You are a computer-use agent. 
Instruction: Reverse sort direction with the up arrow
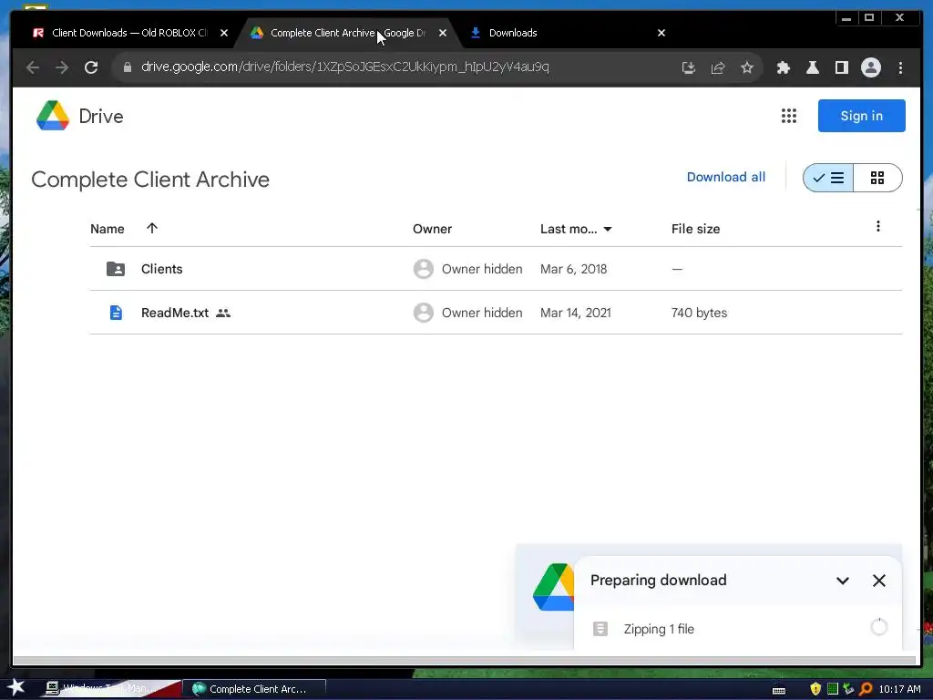coord(152,228)
